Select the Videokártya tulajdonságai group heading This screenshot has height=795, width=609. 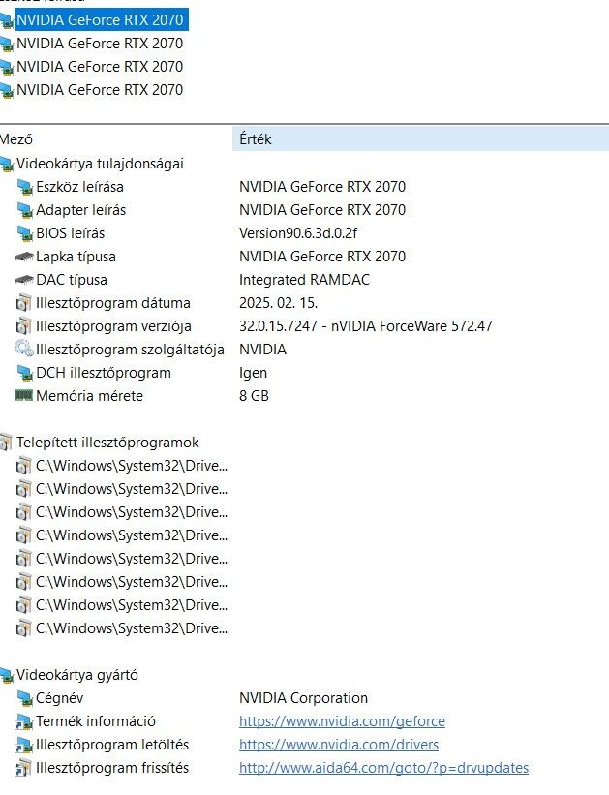[x=100, y=164]
